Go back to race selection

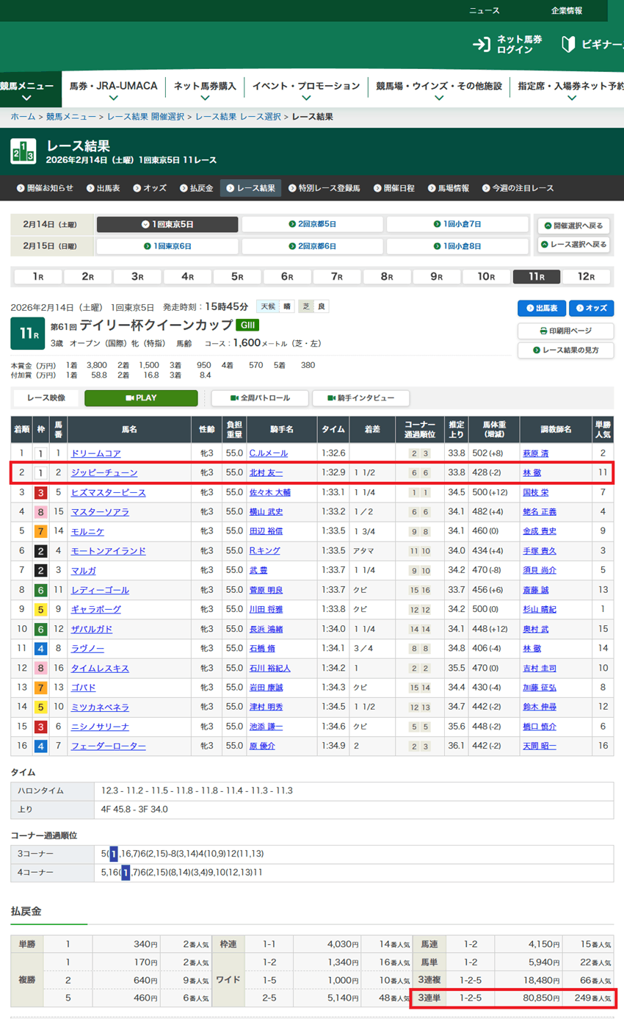[x=573, y=244]
